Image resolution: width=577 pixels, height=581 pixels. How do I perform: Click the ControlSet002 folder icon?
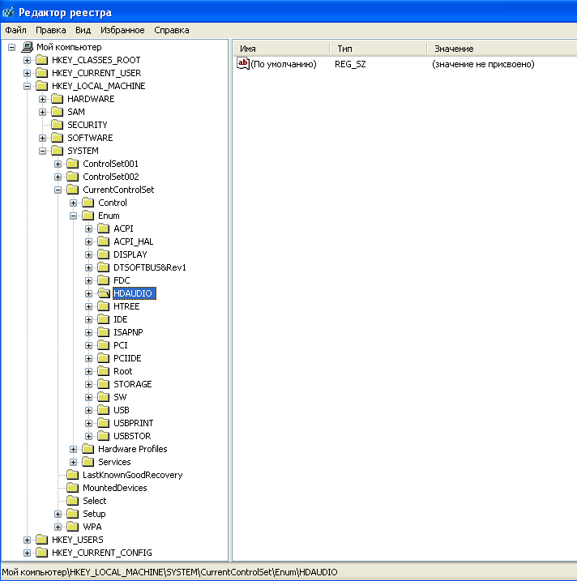(73, 177)
